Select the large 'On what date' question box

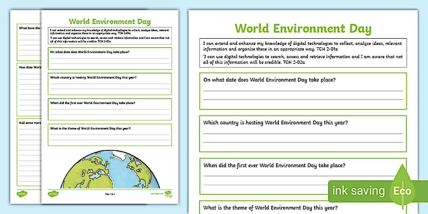click(303, 91)
